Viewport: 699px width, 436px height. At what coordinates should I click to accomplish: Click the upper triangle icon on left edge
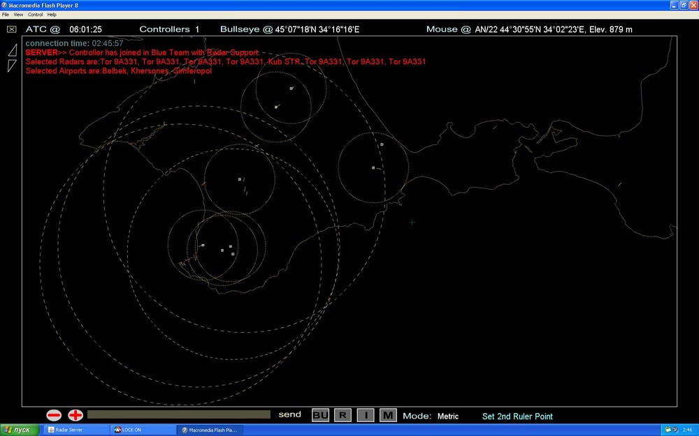13,50
